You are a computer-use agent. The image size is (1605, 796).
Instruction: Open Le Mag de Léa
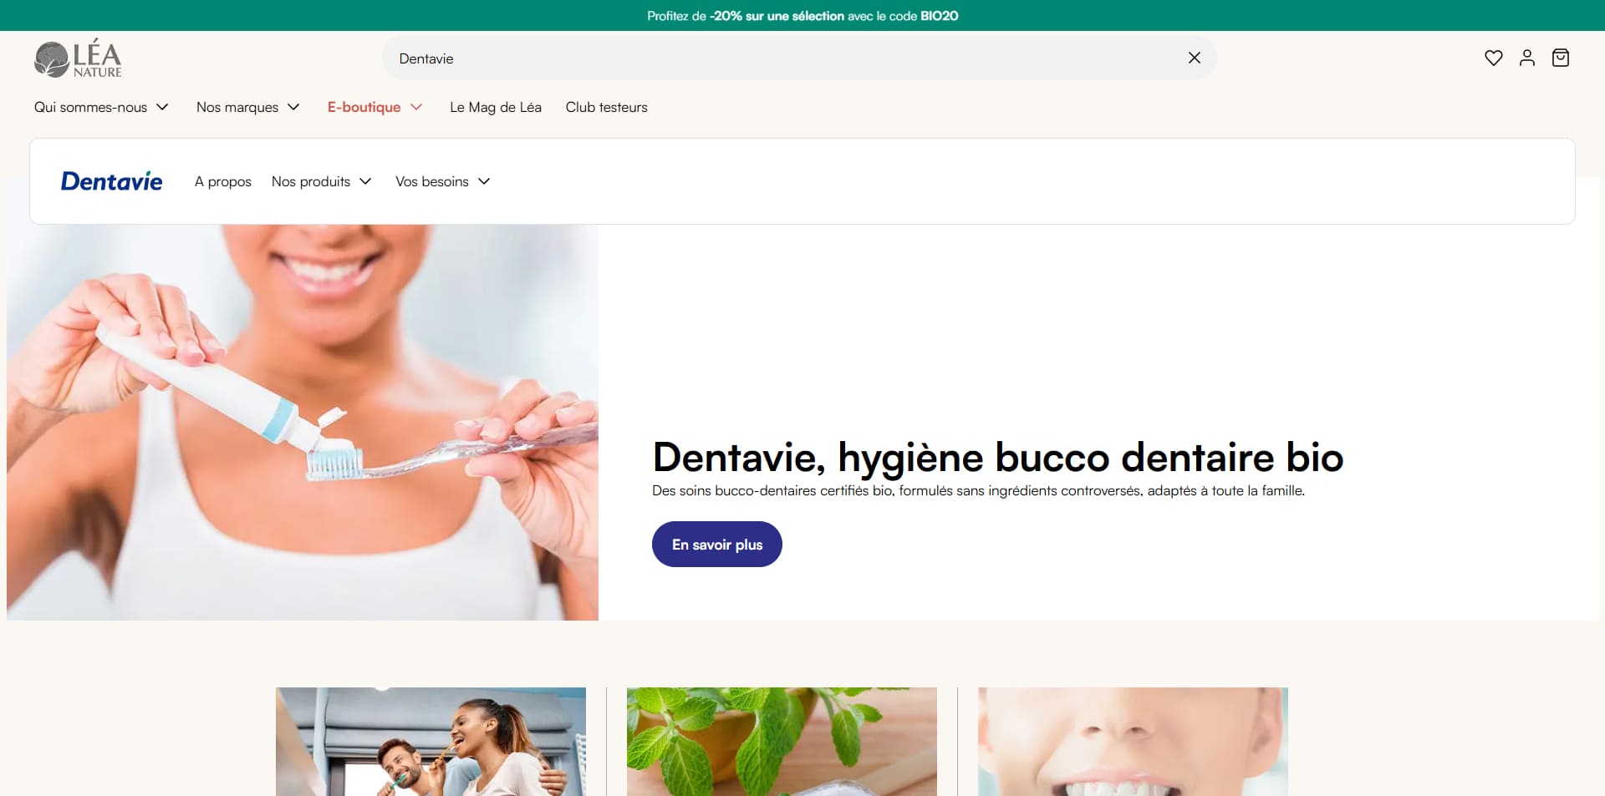496,107
